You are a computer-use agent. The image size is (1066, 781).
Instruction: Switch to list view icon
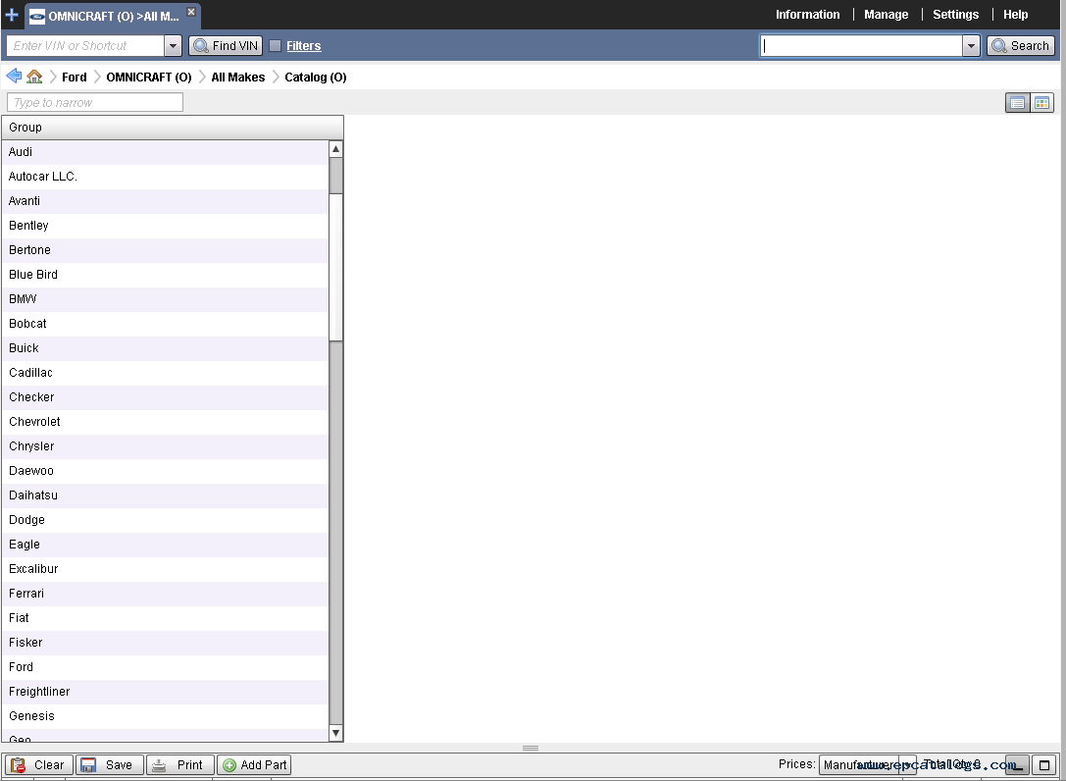click(x=1017, y=103)
